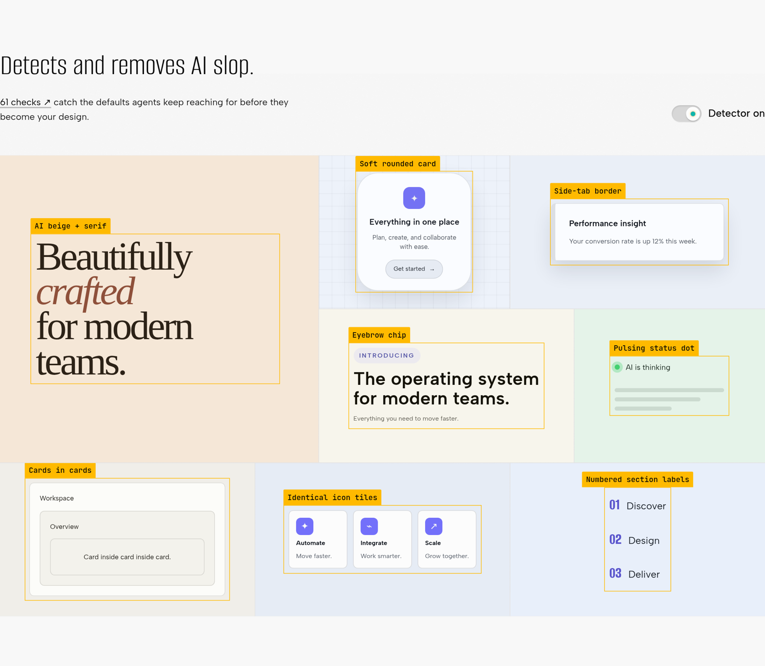The image size is (765, 666).
Task: Click the Automate tile sparkle icon
Action: 305,526
